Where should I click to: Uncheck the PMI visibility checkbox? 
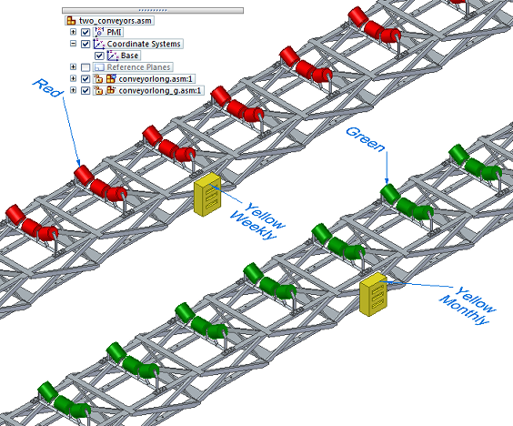pos(85,33)
